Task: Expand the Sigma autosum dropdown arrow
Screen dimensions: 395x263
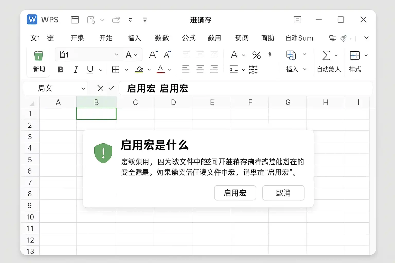Action: pos(336,55)
